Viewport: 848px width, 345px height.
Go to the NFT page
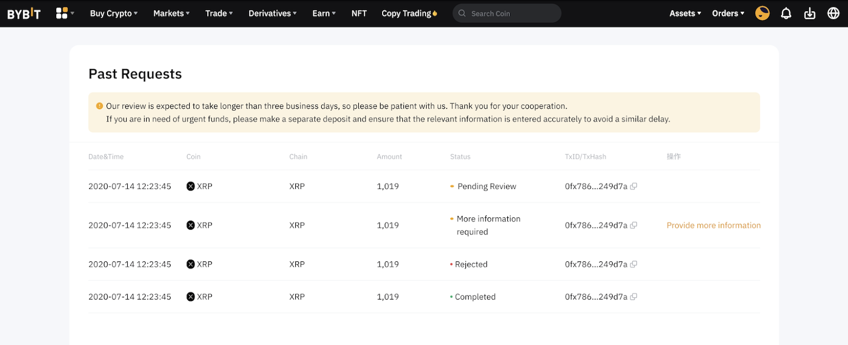(359, 13)
